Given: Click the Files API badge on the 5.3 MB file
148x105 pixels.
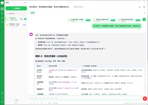Looking at the screenshot, I should pos(88,20).
